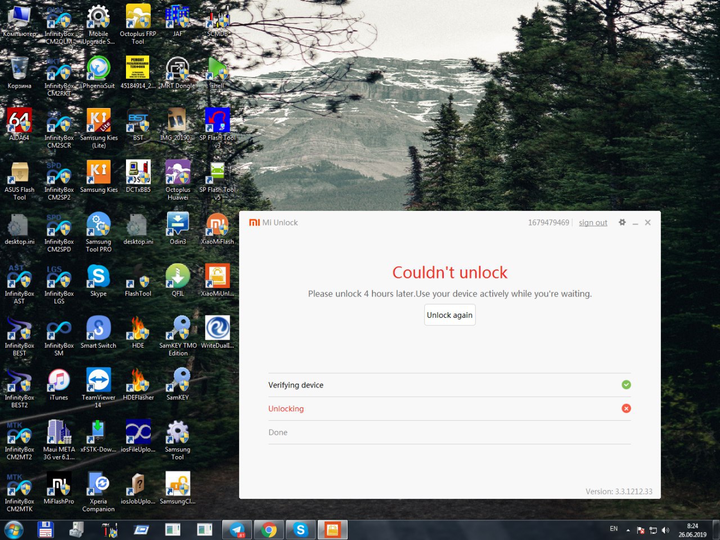Open the Компьютер desktop icon

pos(19,21)
